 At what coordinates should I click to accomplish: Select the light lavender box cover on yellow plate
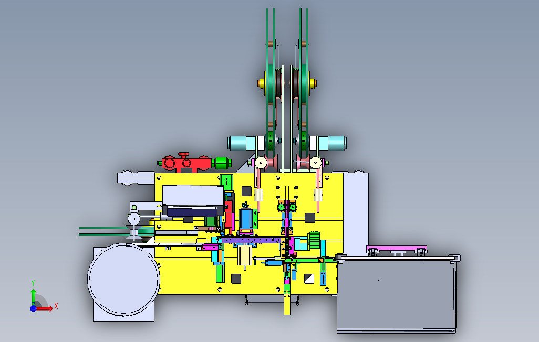tap(192, 195)
